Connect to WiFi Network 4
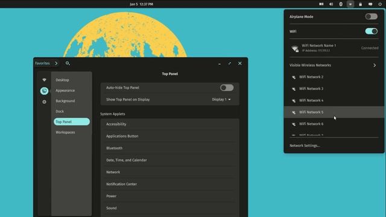 [334, 101]
